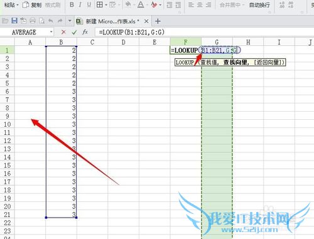This screenshot has height=239, width=314.
Task: Increase decimal places icon
Action: click(x=282, y=5)
